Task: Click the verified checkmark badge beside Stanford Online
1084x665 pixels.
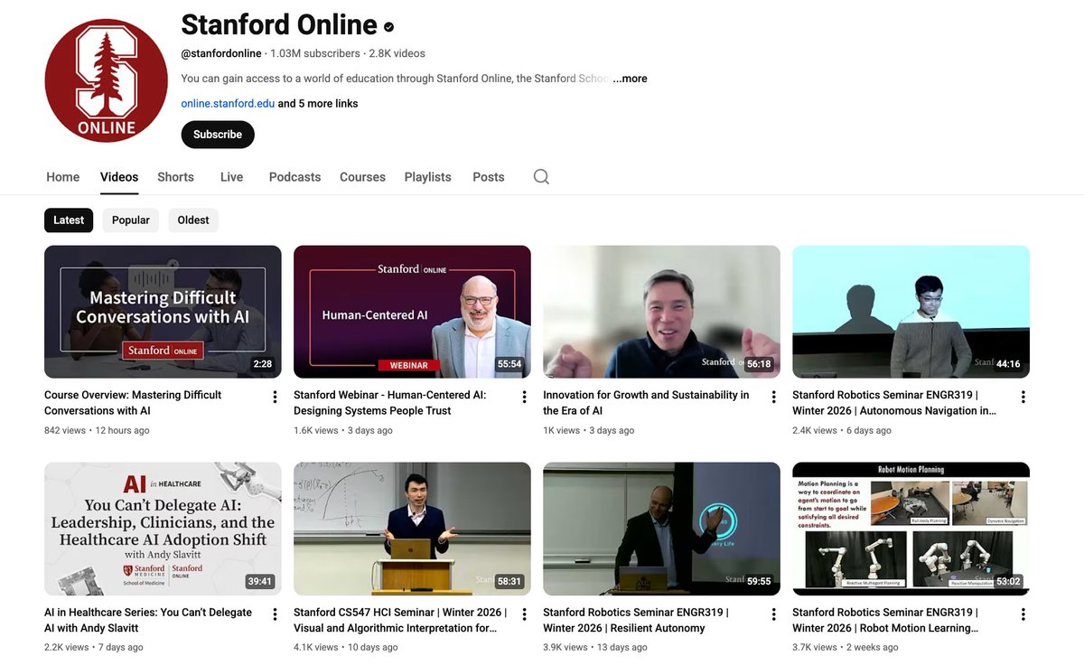Action: coord(389,26)
